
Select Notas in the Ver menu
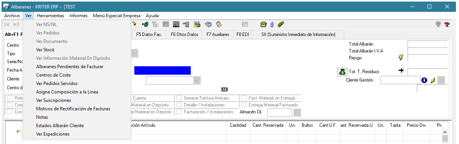pos(77,117)
